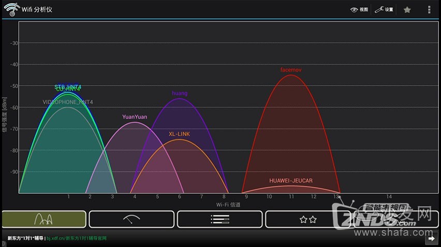Open the Wifi Analyzer app icon
This screenshot has width=441, height=247.
[x=12, y=9]
